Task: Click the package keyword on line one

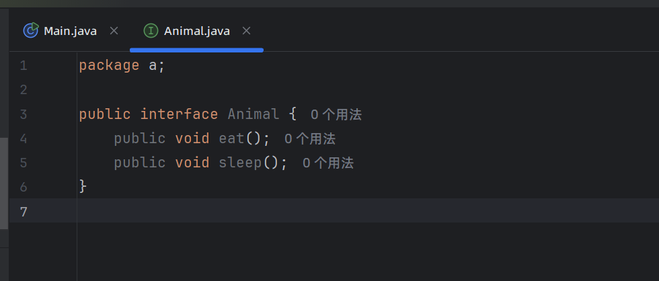Action: 109,66
